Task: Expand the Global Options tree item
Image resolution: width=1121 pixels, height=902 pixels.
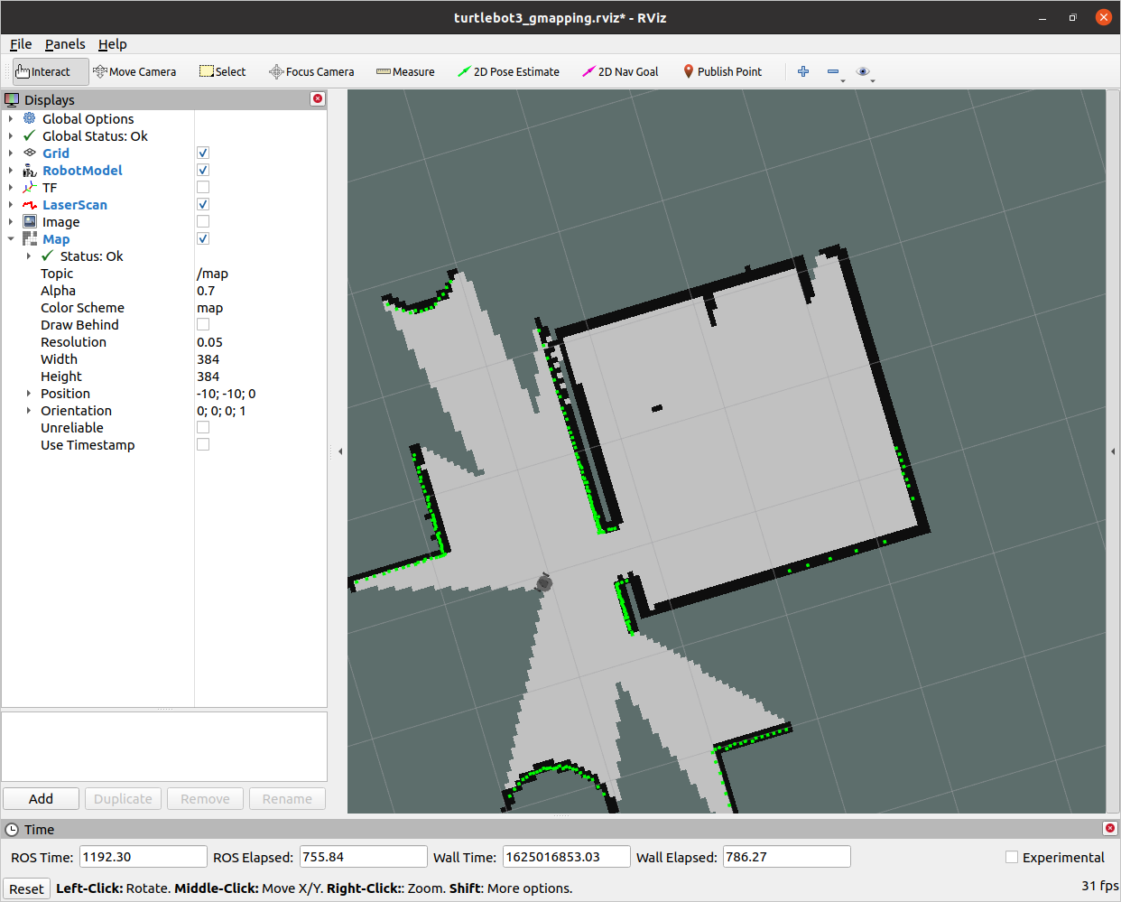Action: [11, 119]
